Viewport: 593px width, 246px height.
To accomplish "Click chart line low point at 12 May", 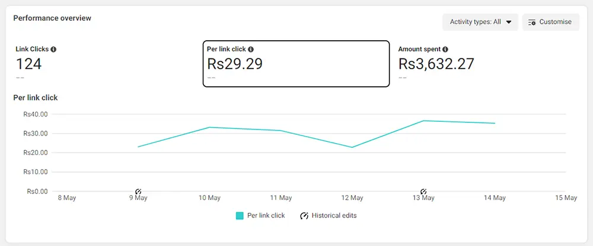I will pos(352,147).
